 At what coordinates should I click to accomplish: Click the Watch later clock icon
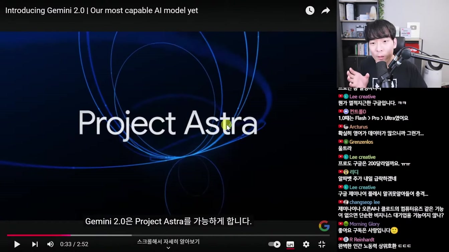click(x=310, y=11)
